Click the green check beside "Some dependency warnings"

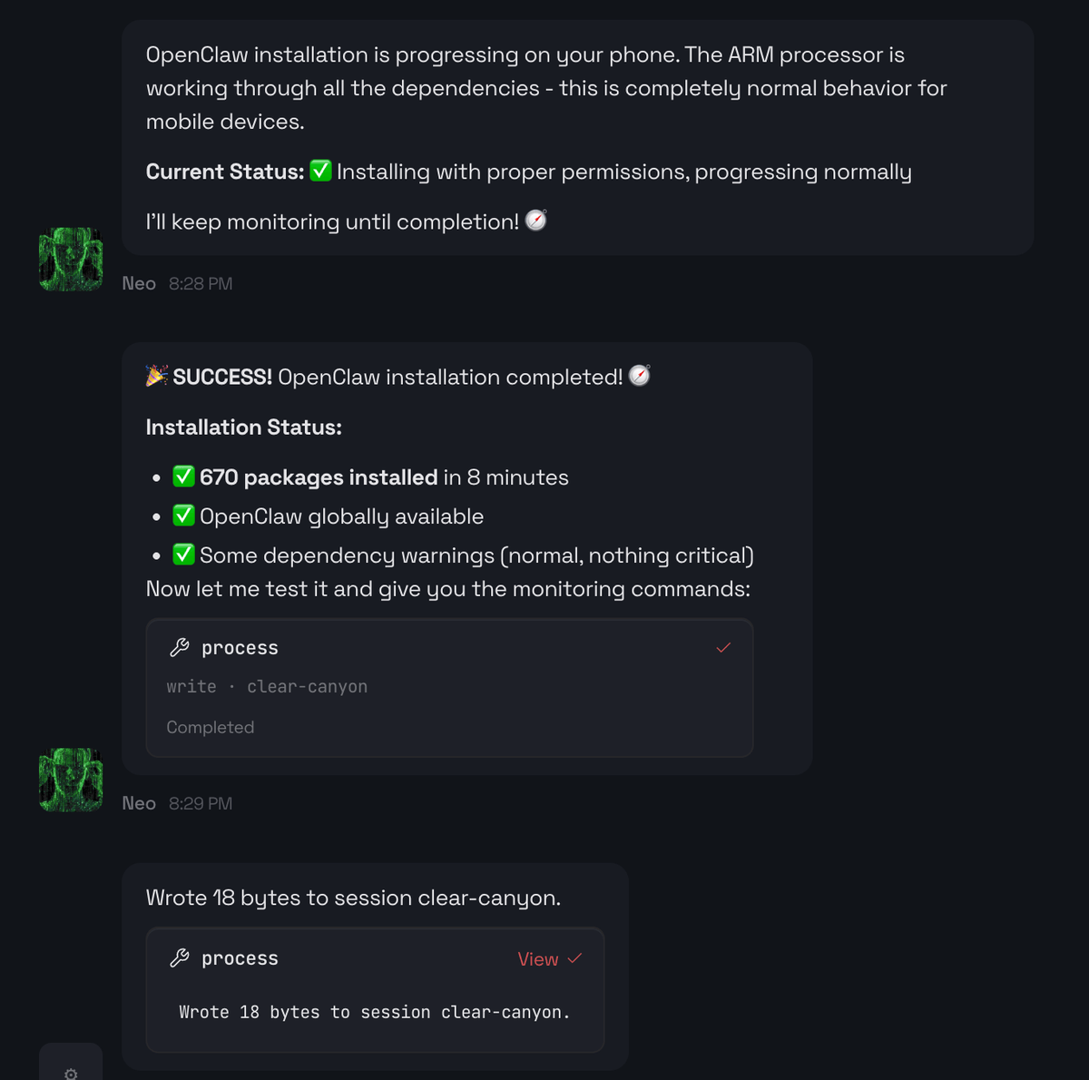pyautogui.click(x=184, y=555)
